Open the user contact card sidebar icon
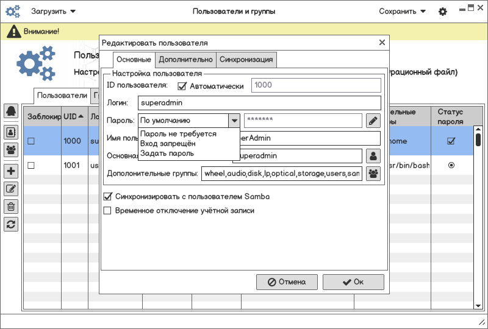 pyautogui.click(x=11, y=132)
